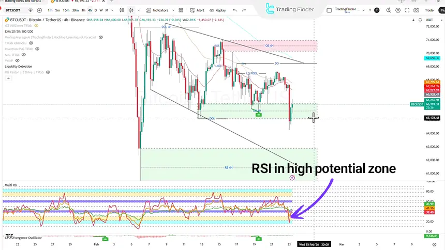Open the Trade panel
Image resolution: width=445 pixels, height=250 pixels.
(x=429, y=10)
